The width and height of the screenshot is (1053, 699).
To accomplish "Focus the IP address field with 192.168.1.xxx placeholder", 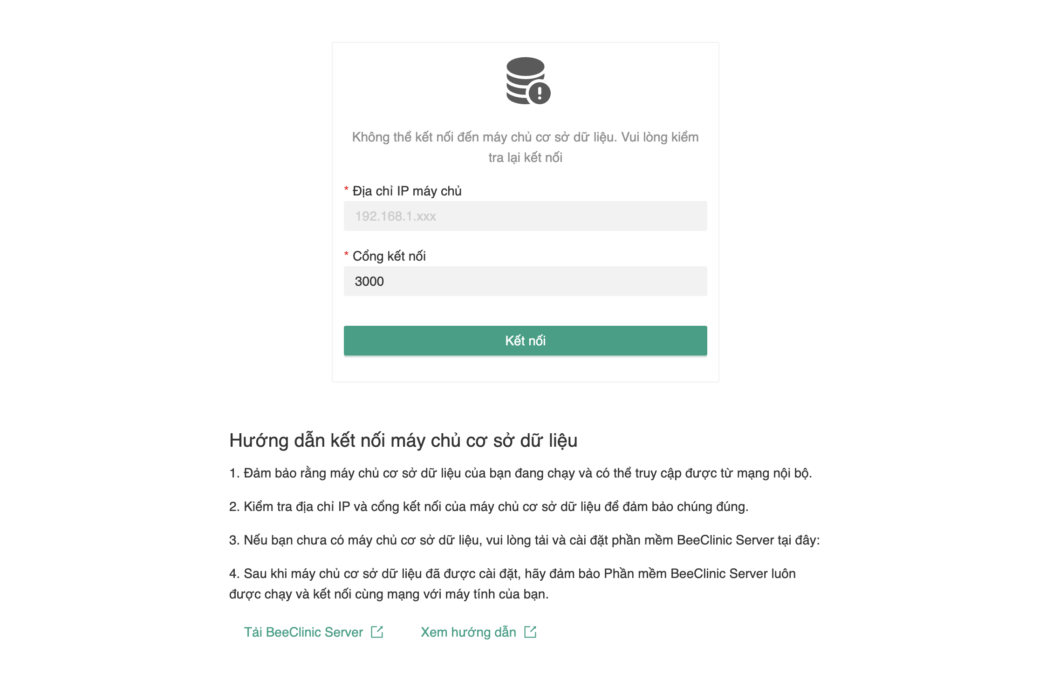I will (x=525, y=216).
